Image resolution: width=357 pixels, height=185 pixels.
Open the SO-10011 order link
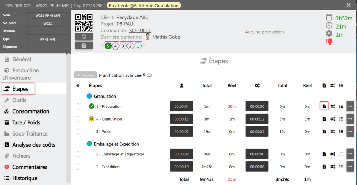tap(137, 31)
